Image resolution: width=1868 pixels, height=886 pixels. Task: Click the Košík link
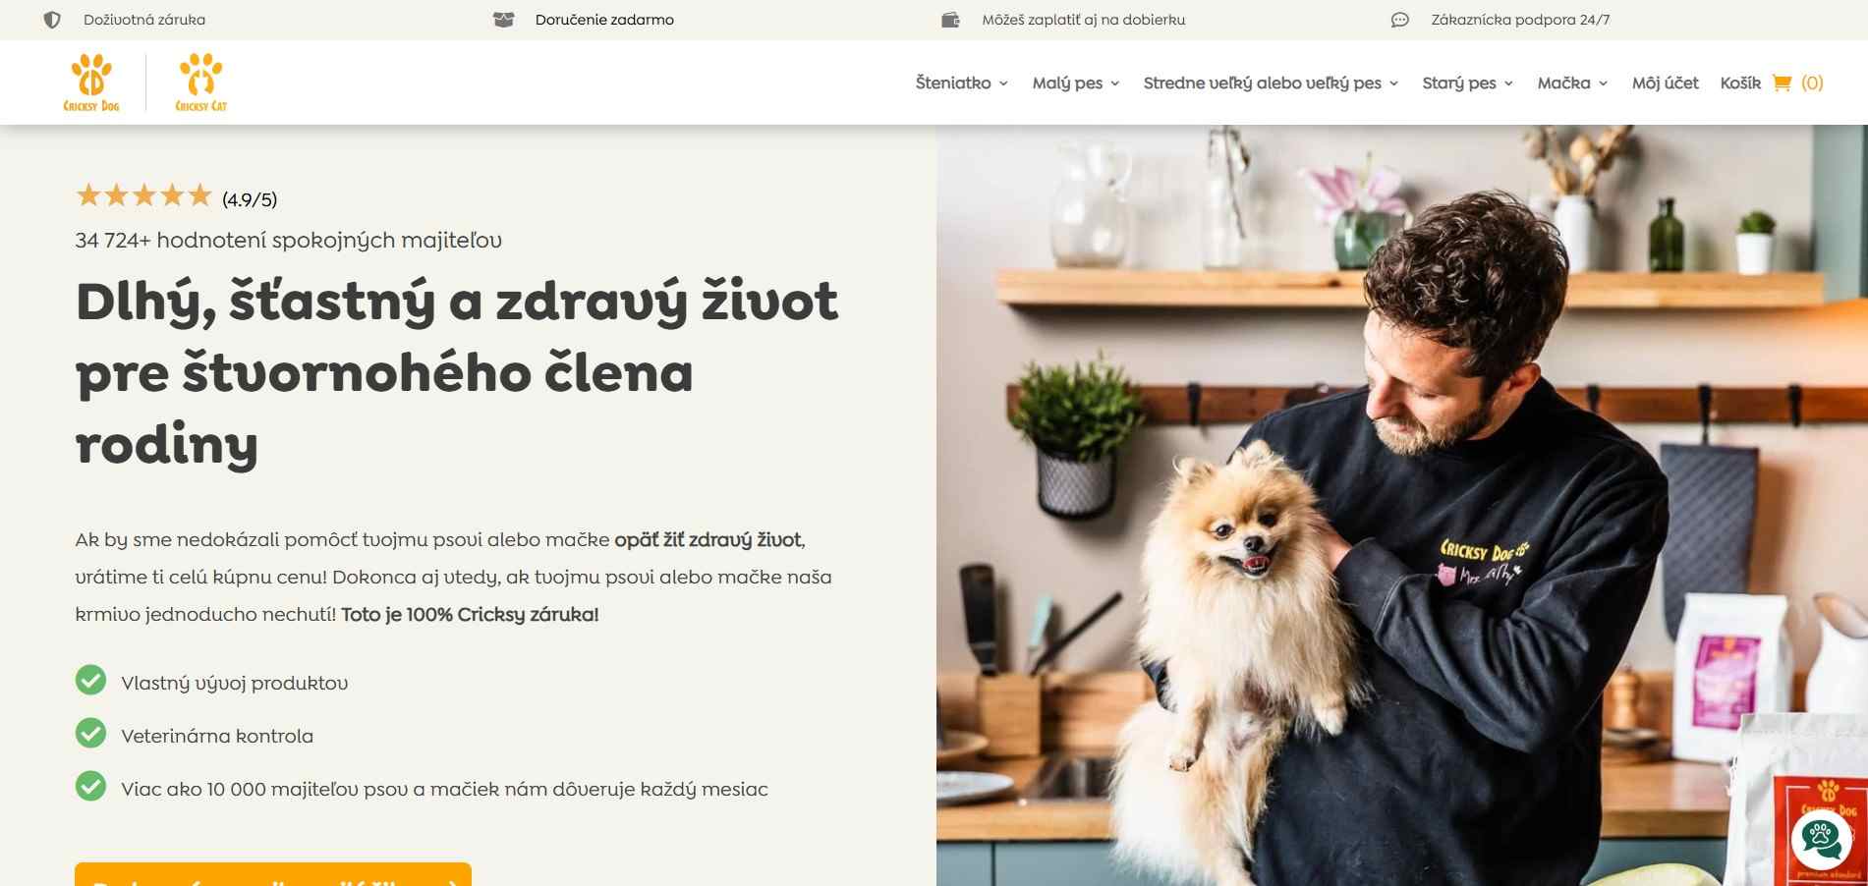click(1740, 83)
